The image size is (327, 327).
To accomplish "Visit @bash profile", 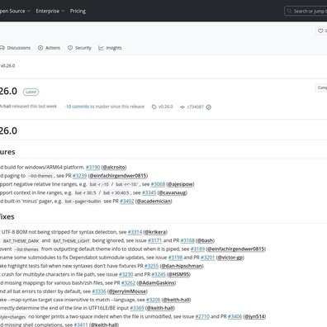I will (x=206, y=240).
